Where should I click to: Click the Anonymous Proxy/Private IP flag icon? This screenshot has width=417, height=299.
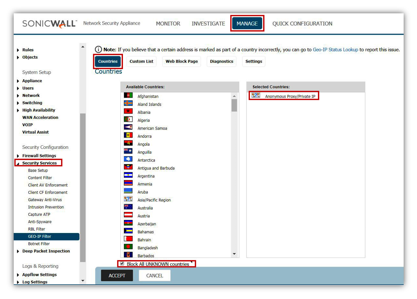[256, 95]
